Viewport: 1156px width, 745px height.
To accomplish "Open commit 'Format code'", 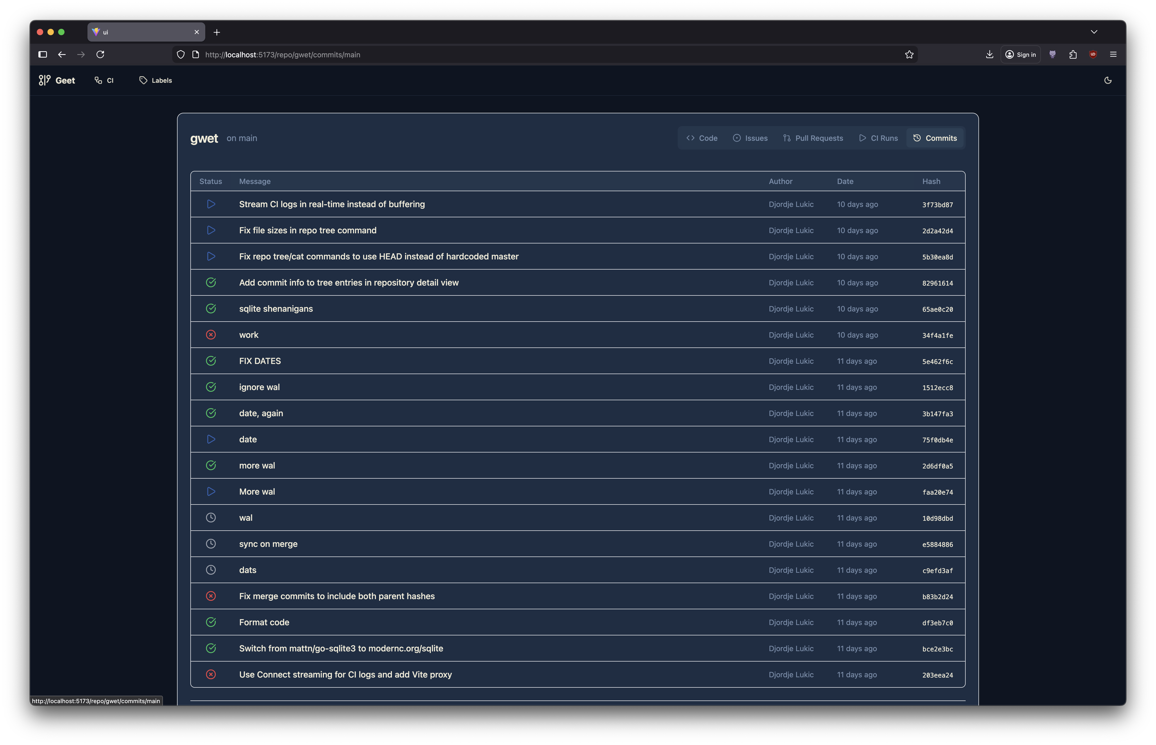I will [264, 622].
